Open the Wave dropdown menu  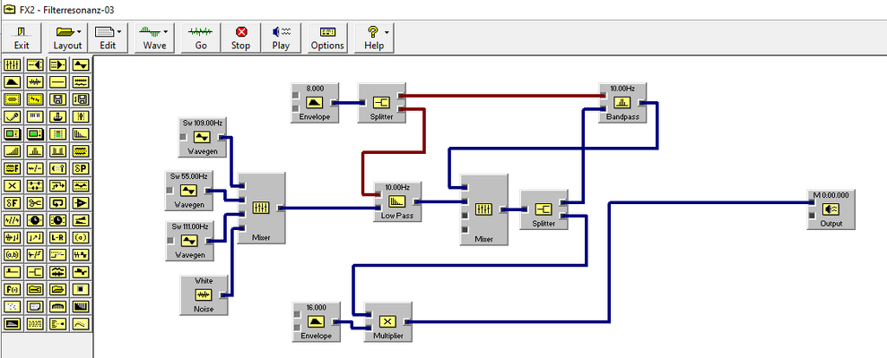166,31
